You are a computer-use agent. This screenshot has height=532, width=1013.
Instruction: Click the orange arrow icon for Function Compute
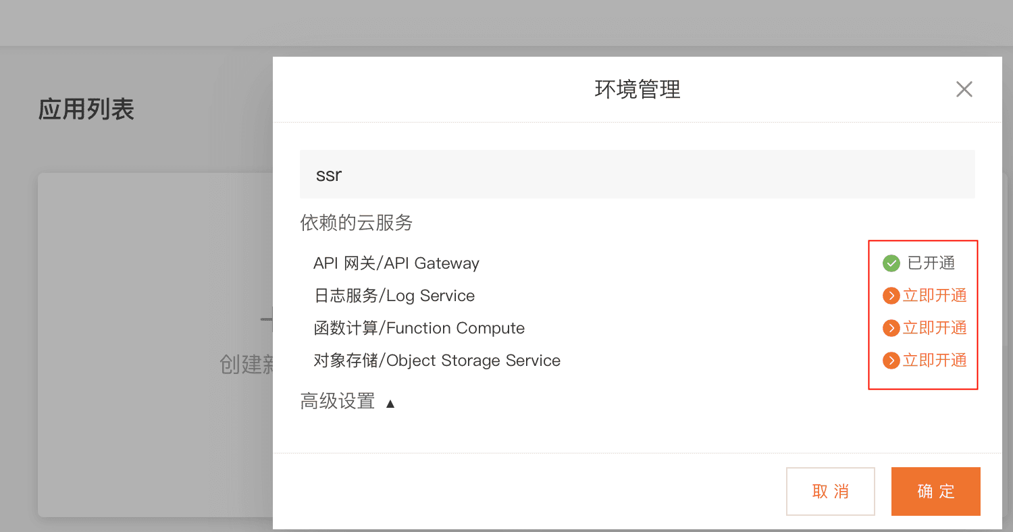tap(891, 328)
